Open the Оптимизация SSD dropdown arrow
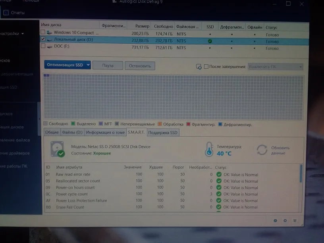324x243 pixels. (88, 65)
